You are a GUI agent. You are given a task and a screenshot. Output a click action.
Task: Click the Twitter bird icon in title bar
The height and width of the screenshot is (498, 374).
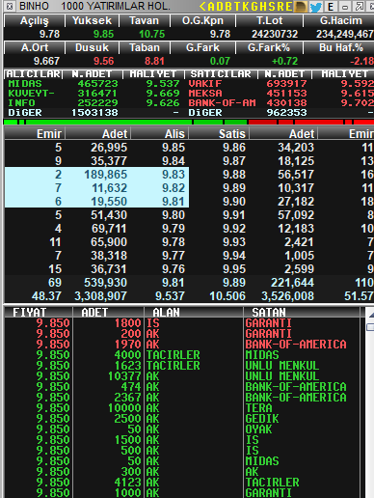point(316,7)
